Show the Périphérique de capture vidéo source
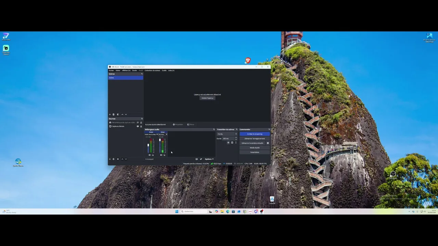The height and width of the screenshot is (246, 438). pos(138,122)
